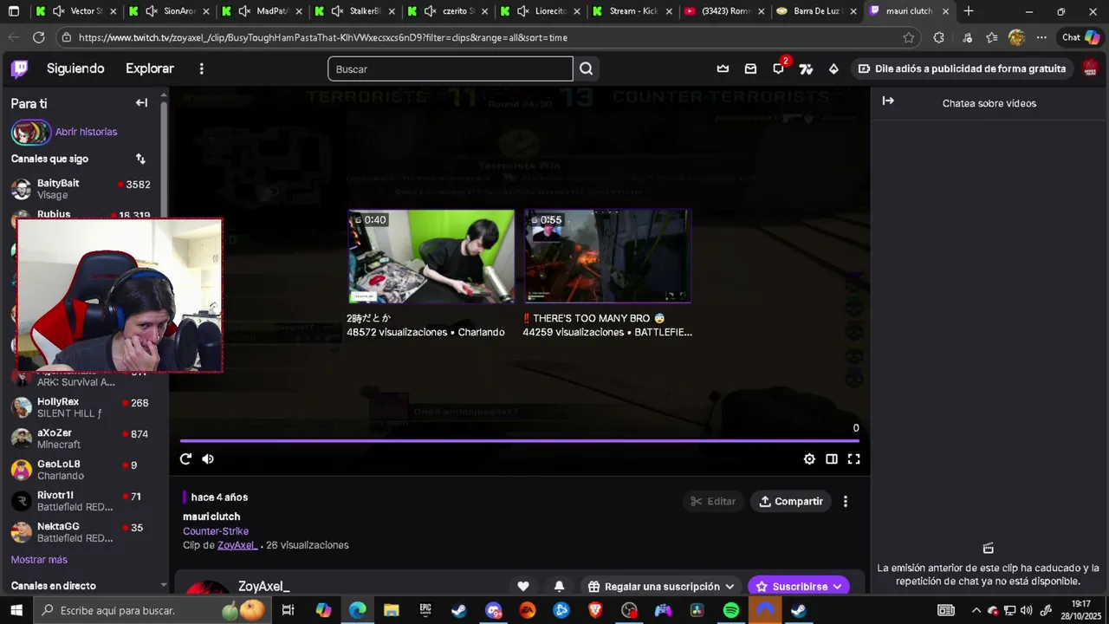Unmute the Liorecito tab speaker icon

[523, 11]
